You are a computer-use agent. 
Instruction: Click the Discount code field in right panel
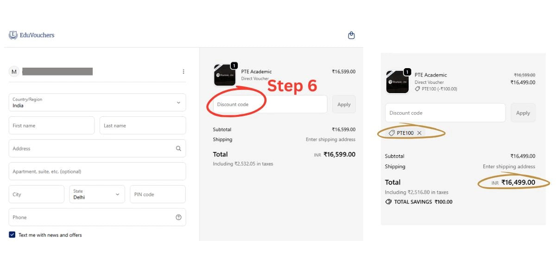coord(445,113)
